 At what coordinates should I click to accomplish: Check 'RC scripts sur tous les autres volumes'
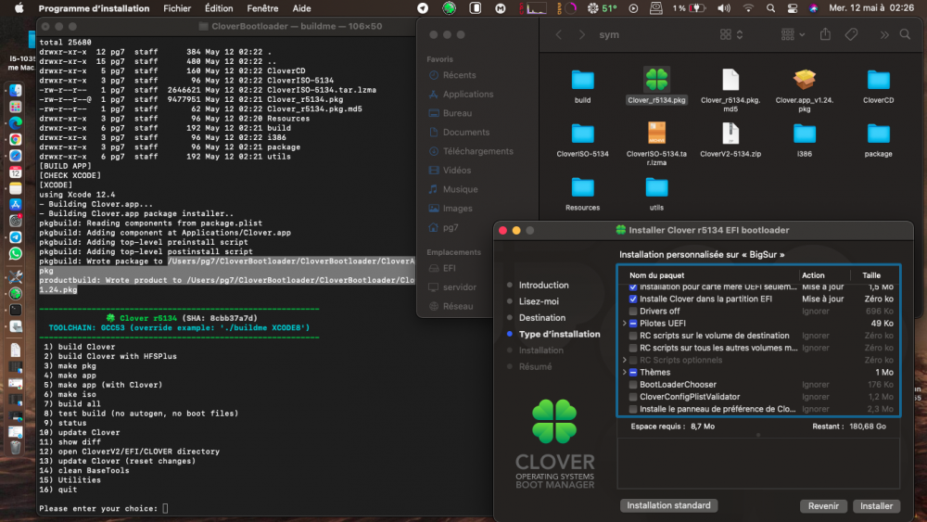(632, 348)
